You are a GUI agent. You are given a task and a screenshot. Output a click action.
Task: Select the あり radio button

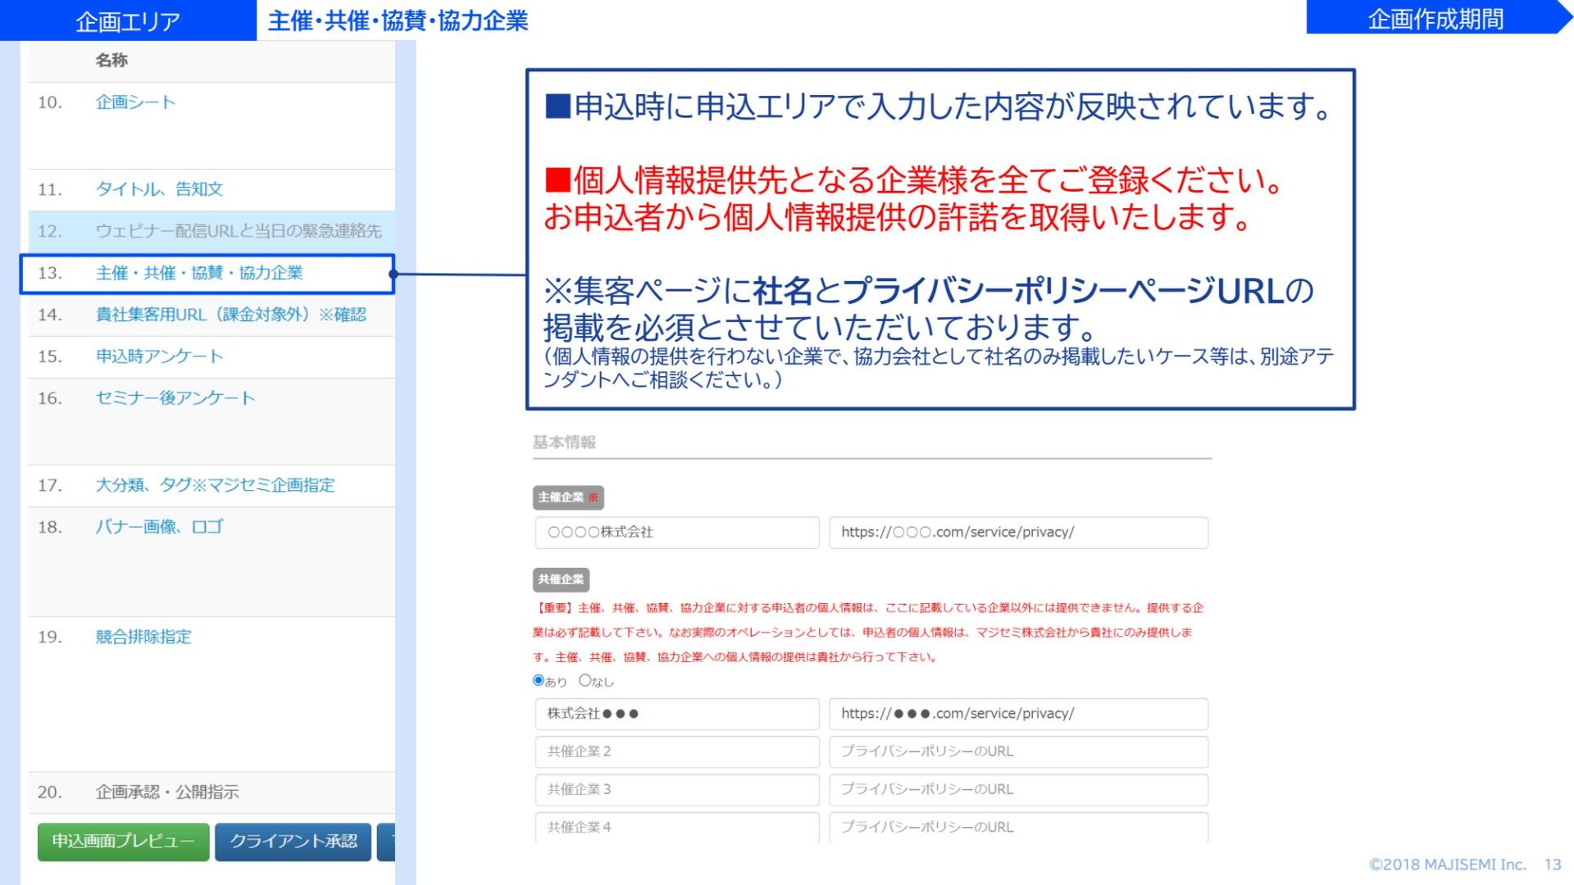pos(539,680)
